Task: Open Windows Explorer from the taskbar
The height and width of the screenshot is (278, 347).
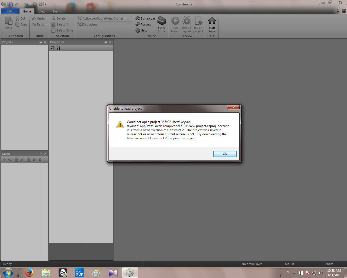Action: pyautogui.click(x=46, y=273)
